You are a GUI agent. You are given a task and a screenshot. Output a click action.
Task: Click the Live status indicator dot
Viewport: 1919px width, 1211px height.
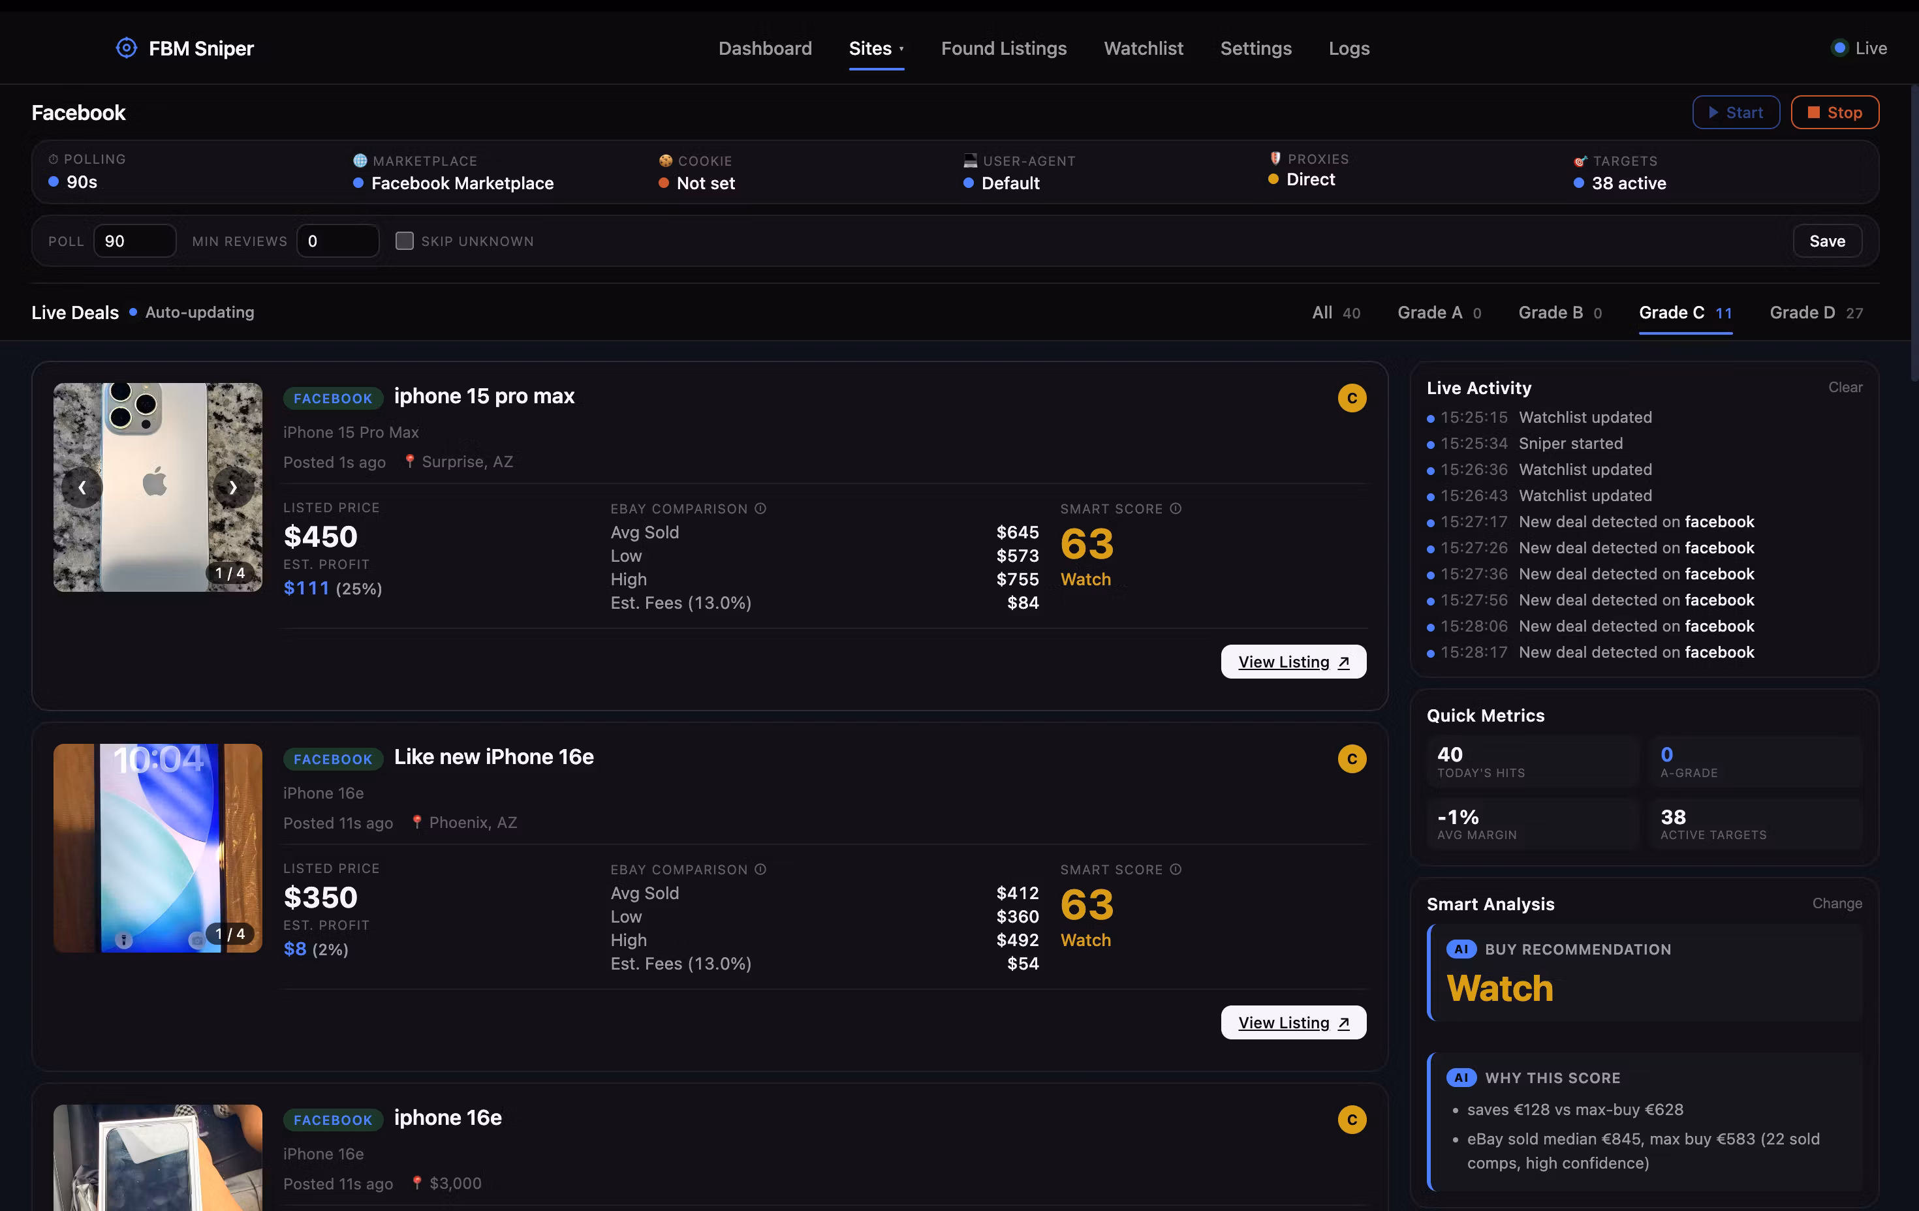1839,48
